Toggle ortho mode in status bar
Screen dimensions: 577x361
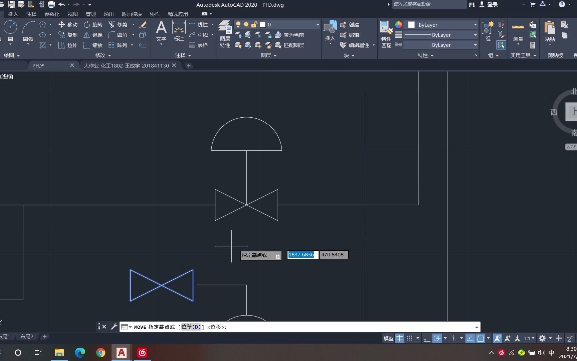tap(426, 338)
